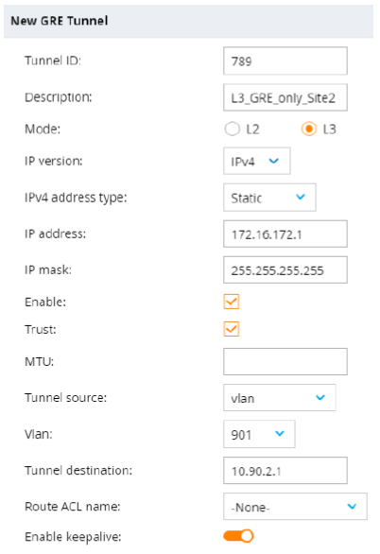
Task: Expand the IPv4 address type Static dropdown
Action: pyautogui.click(x=269, y=198)
